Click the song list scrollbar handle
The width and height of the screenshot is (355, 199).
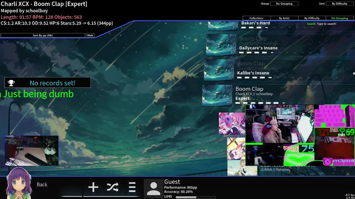coord(354,74)
